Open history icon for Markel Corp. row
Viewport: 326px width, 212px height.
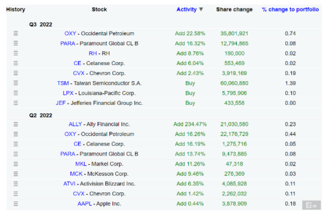(x=16, y=164)
